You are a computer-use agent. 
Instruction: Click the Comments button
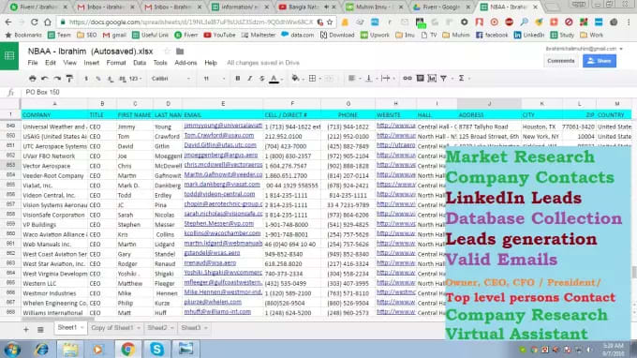tap(560, 61)
